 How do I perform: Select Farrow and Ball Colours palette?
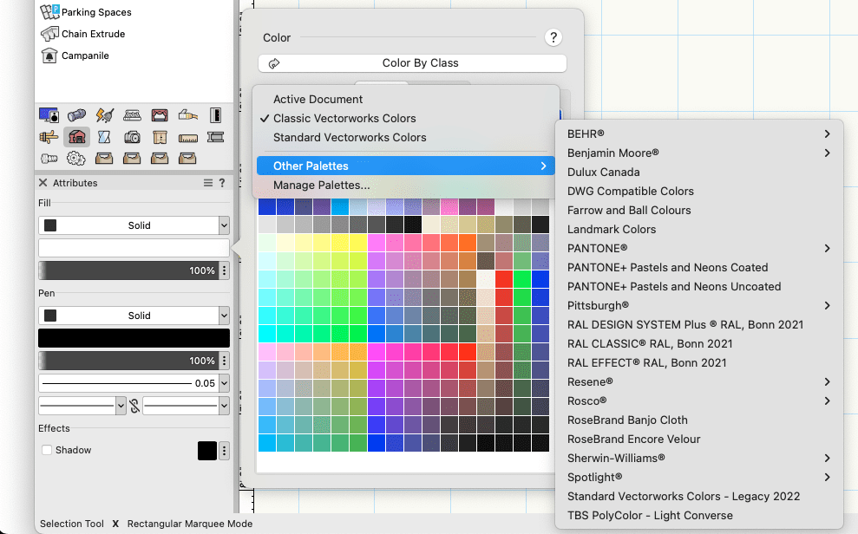point(699,211)
